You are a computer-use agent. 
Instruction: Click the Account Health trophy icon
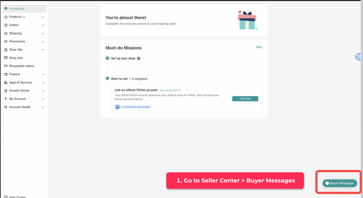[6, 107]
